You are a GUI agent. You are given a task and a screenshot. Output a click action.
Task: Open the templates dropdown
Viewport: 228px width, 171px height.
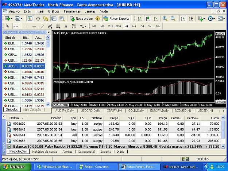pyautogui.click(x=221, y=19)
